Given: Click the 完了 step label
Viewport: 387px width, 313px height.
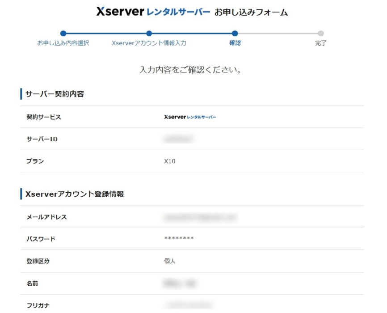Looking at the screenshot, I should pyautogui.click(x=321, y=43).
